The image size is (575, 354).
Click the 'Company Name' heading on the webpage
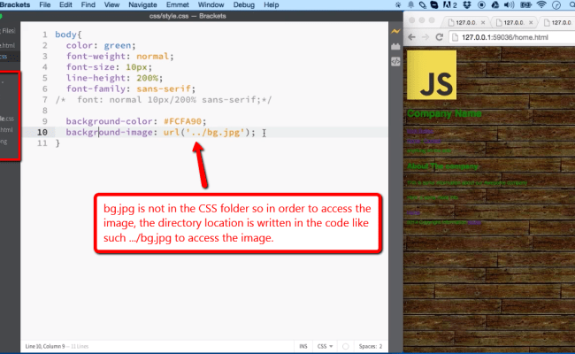pos(444,113)
